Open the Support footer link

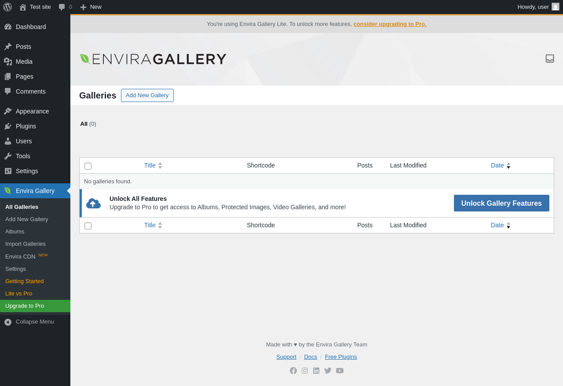coord(286,357)
